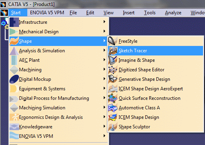Screen dimensions: 205x145
Task: Open the View menu
Action: pos(108,13)
